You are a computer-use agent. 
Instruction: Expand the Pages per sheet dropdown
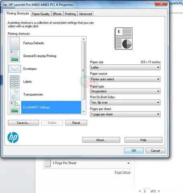(125, 114)
